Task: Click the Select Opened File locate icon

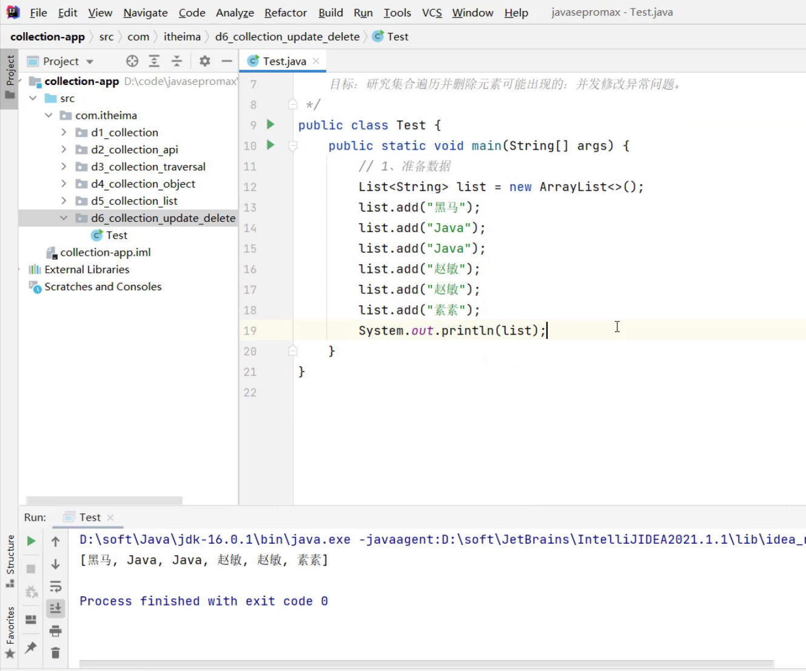Action: 132,61
